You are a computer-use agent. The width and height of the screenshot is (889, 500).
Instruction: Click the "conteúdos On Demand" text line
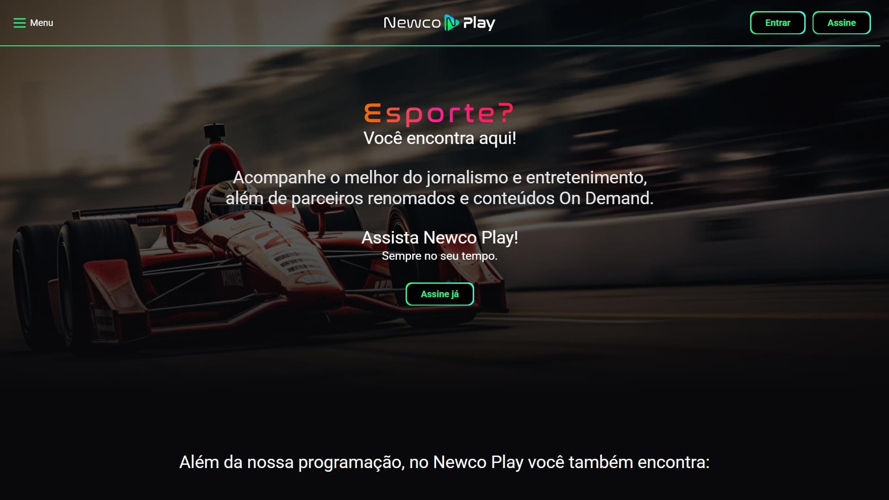tap(439, 198)
